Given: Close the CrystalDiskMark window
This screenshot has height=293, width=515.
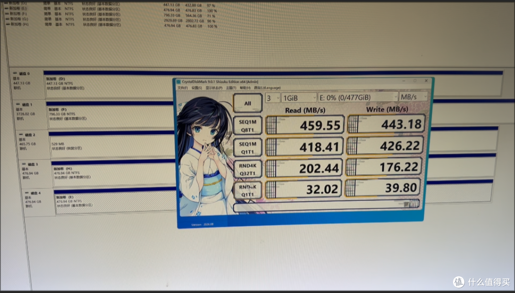Looking at the screenshot, I should pos(426,81).
